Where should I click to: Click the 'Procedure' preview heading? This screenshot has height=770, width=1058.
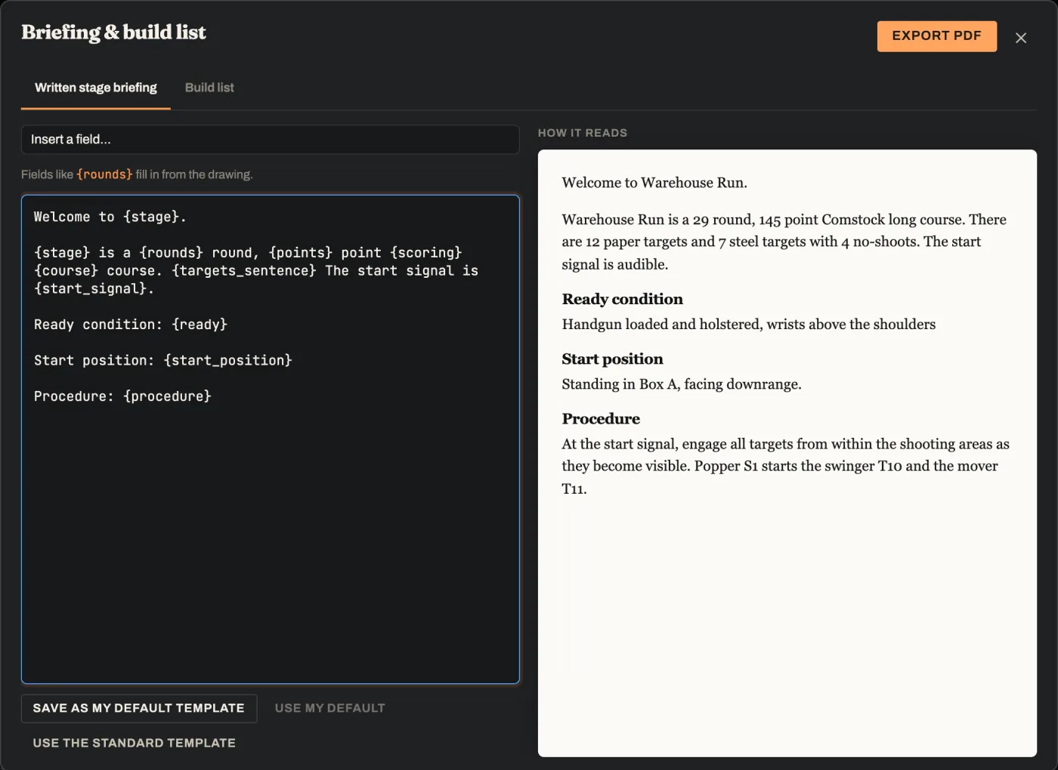point(601,418)
